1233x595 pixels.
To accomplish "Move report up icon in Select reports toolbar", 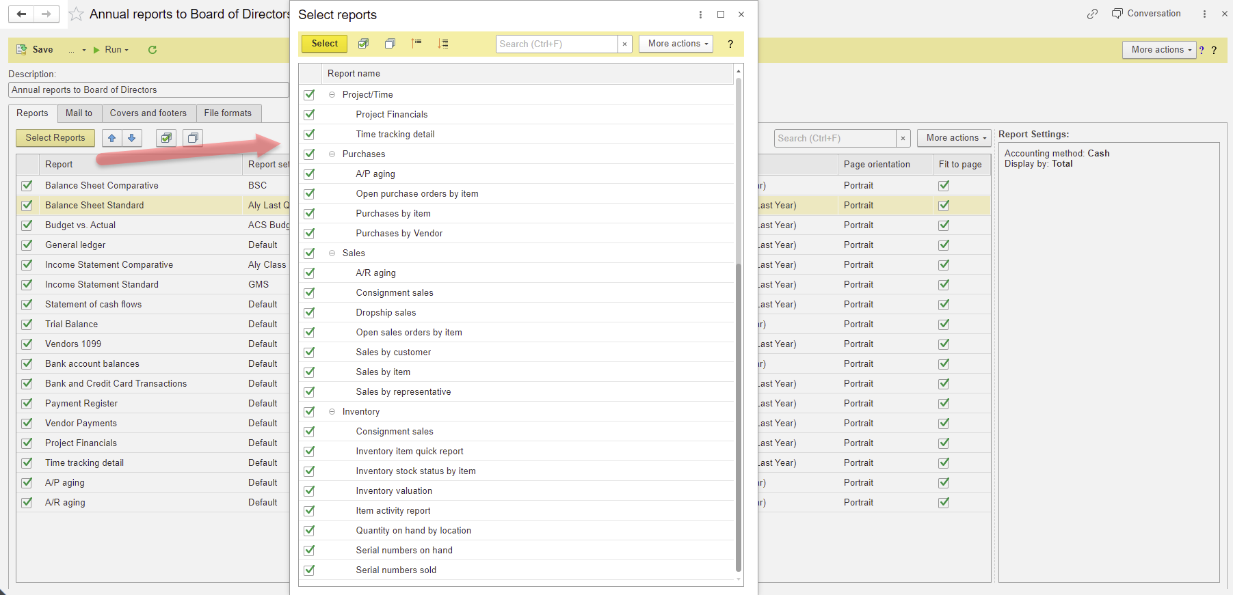I will click(416, 44).
